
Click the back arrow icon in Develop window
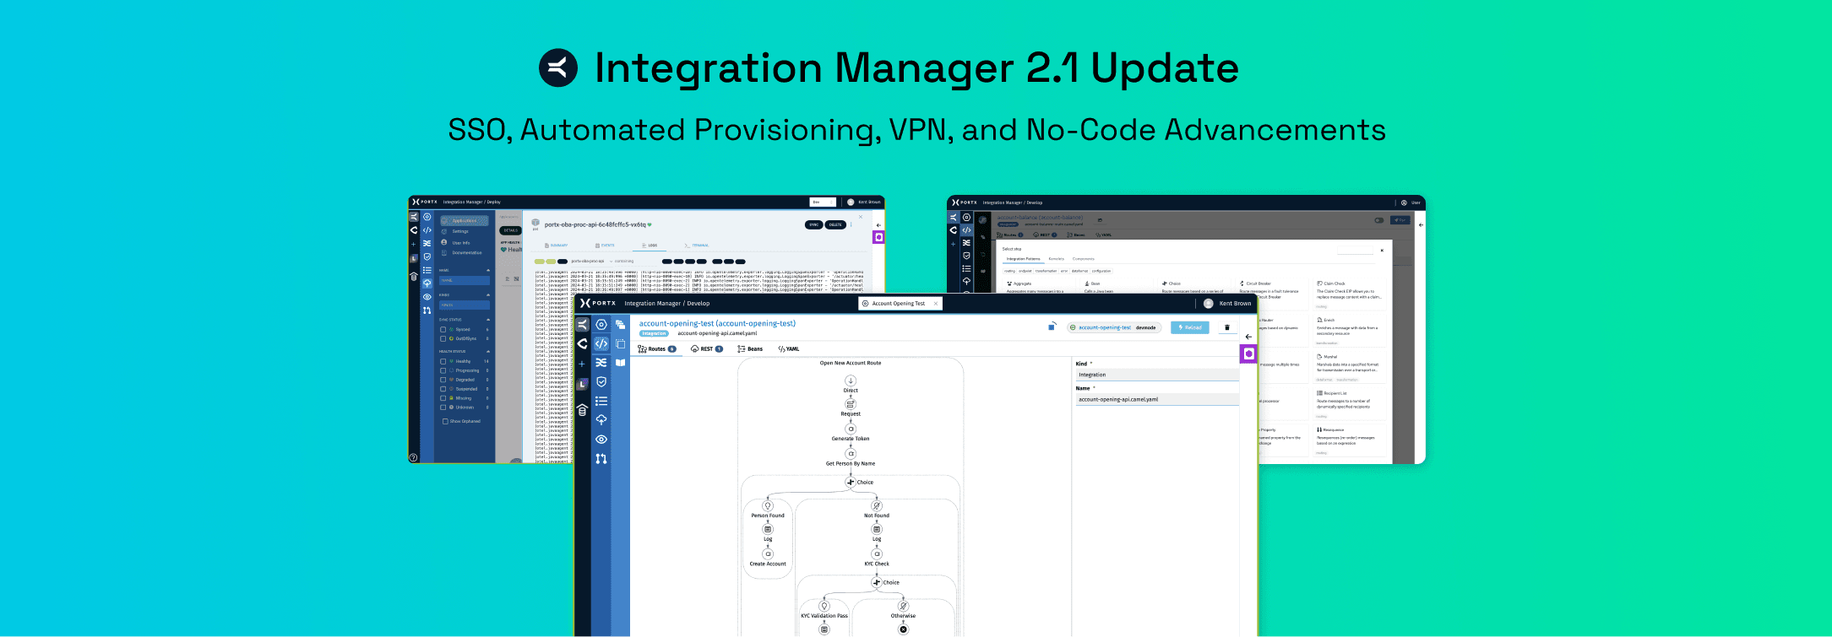click(1248, 337)
